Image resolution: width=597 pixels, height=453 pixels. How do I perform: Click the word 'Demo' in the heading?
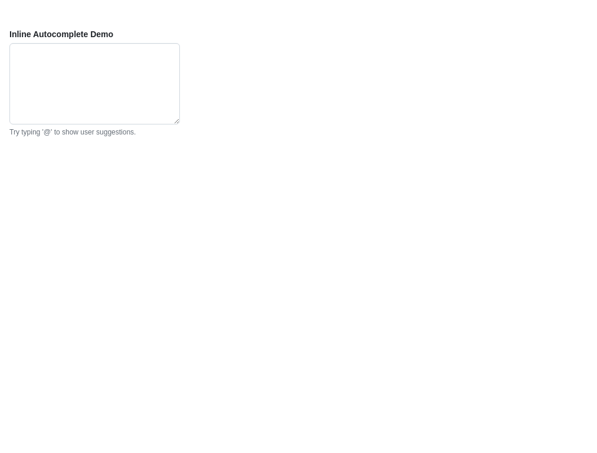[101, 34]
